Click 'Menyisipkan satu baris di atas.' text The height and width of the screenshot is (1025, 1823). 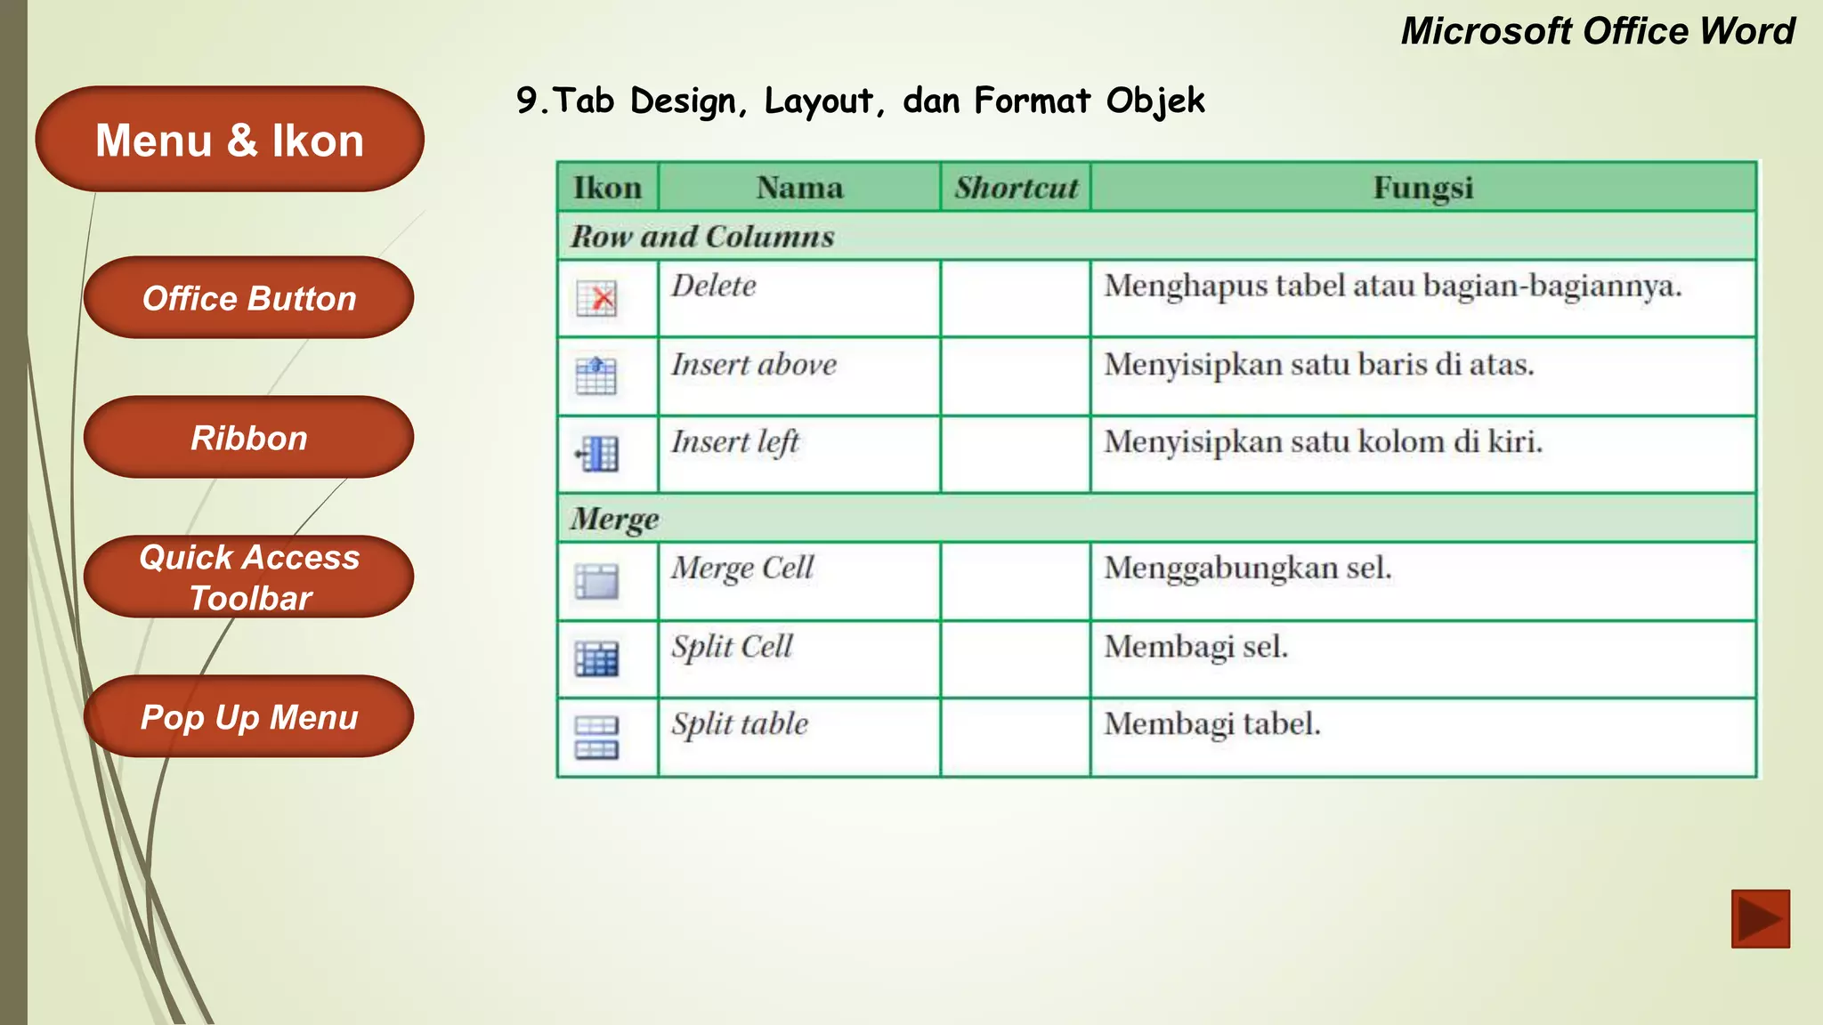(1319, 365)
